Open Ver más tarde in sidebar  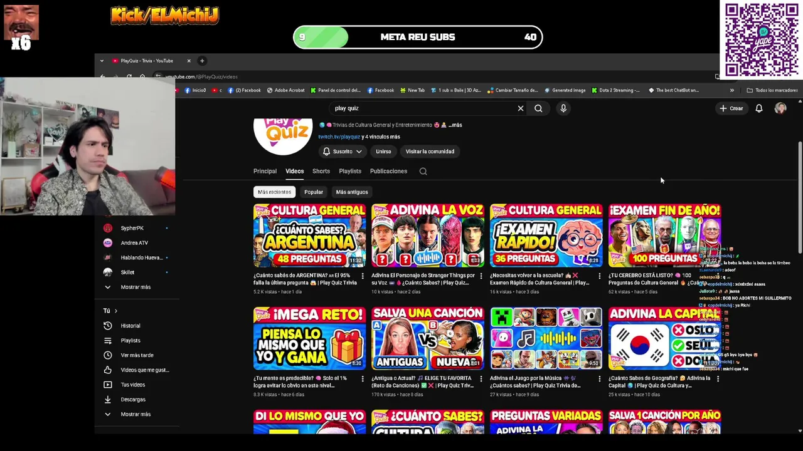click(x=137, y=355)
